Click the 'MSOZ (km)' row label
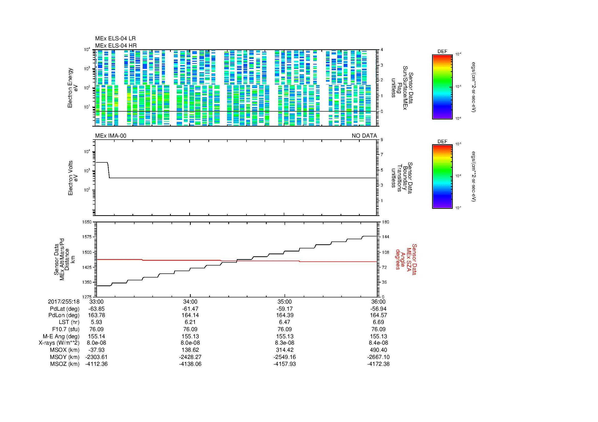Viewport: 598px width, 422px height. point(65,364)
